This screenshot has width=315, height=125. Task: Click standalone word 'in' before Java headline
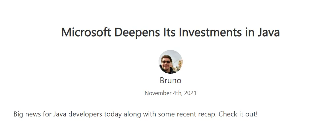[249, 32]
